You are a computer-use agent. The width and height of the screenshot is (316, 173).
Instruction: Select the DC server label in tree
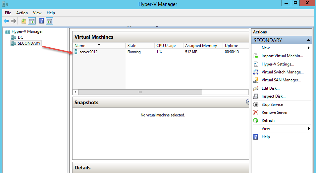point(20,37)
